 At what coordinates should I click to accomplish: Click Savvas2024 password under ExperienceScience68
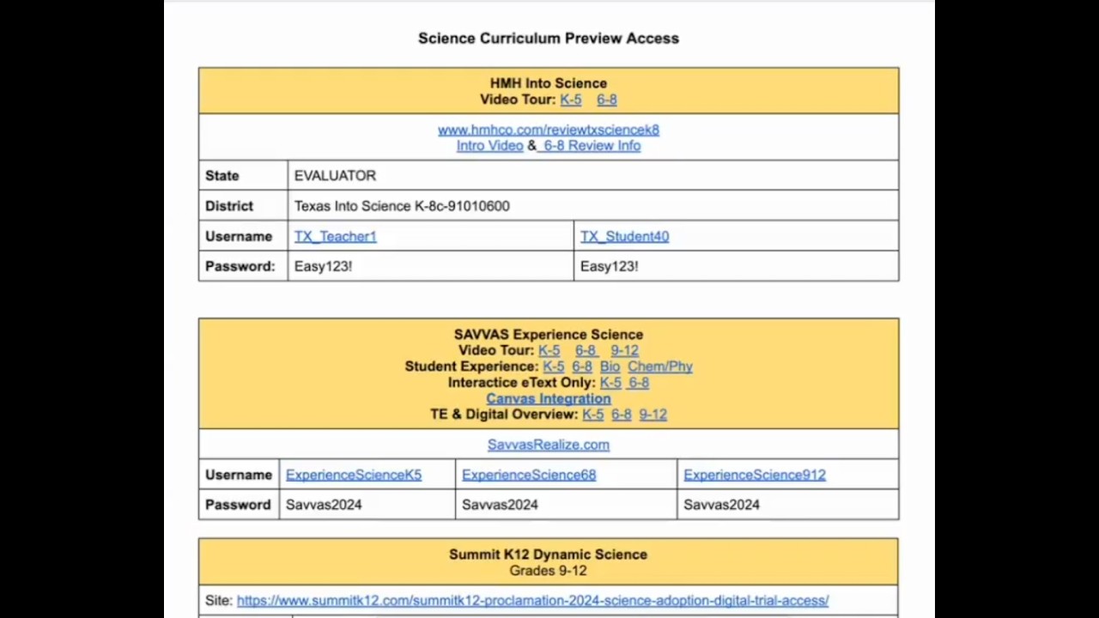pos(500,505)
